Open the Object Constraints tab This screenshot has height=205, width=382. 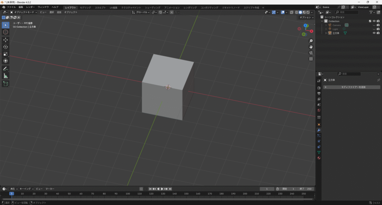click(x=319, y=147)
